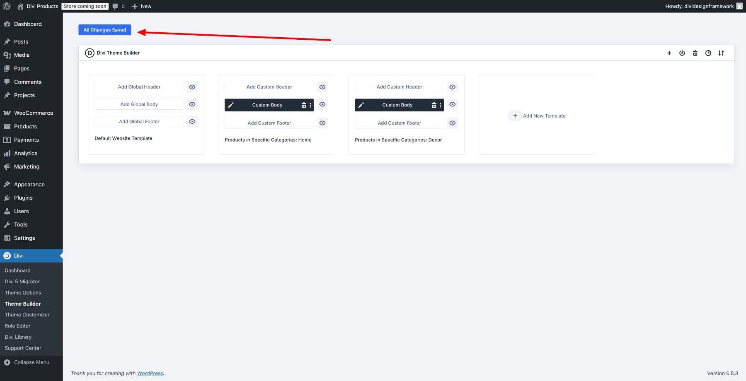Image resolution: width=746 pixels, height=381 pixels.
Task: Open the Payments menu item
Action: (27, 140)
